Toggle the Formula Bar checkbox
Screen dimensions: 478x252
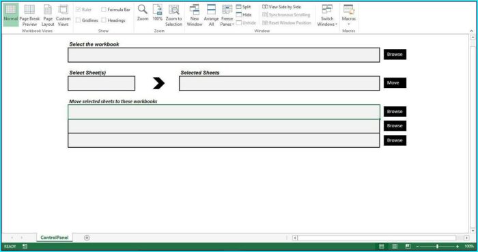(x=104, y=10)
